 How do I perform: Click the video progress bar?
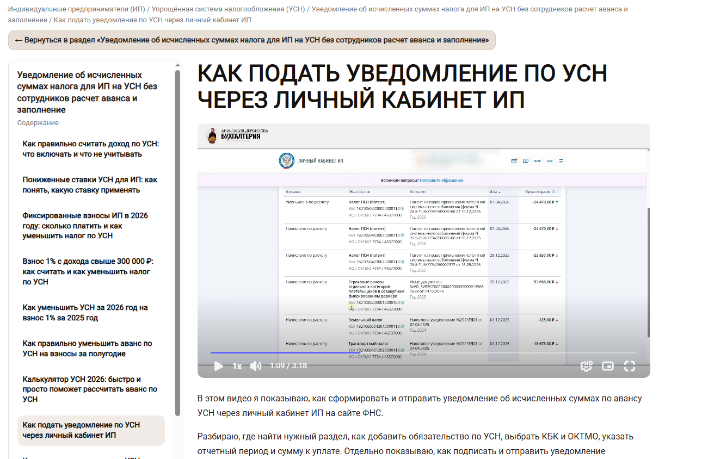423,352
